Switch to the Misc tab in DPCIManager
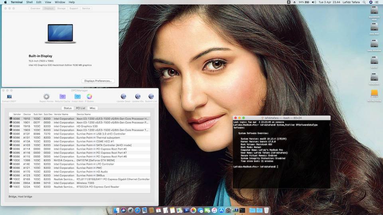The width and height of the screenshot is (383, 215). (x=93, y=108)
